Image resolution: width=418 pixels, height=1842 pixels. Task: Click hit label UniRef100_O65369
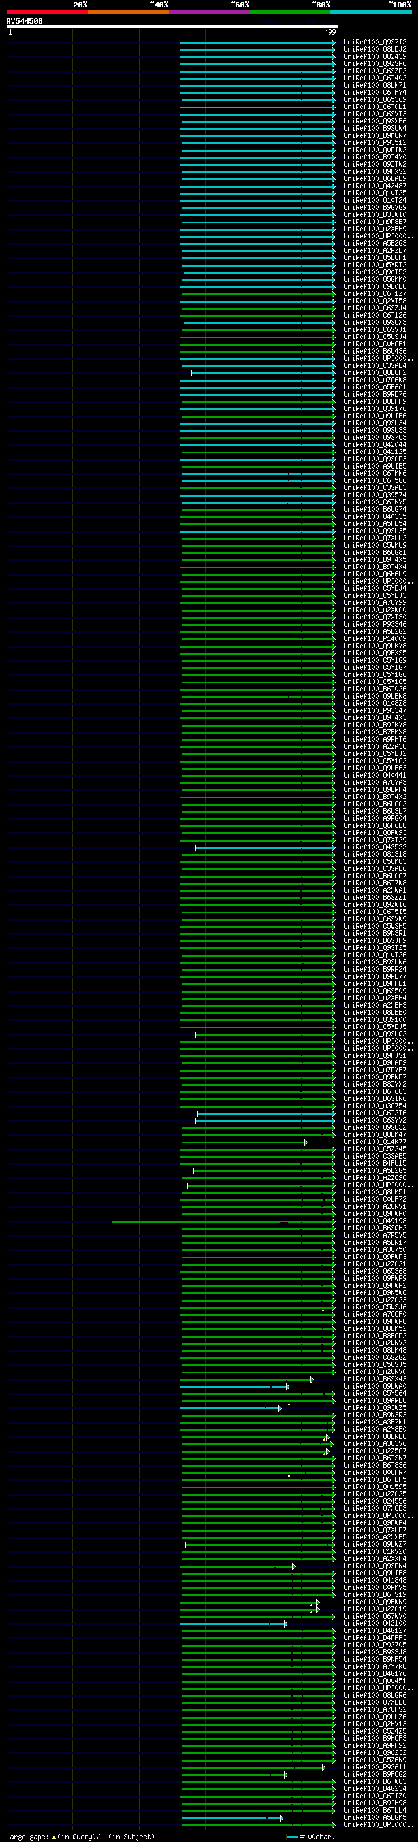[375, 99]
